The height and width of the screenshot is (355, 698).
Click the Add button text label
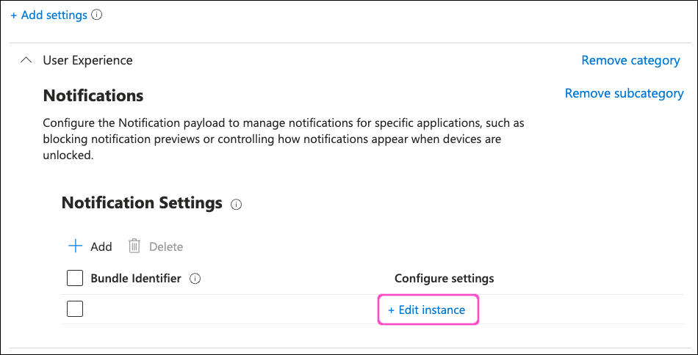pos(101,246)
